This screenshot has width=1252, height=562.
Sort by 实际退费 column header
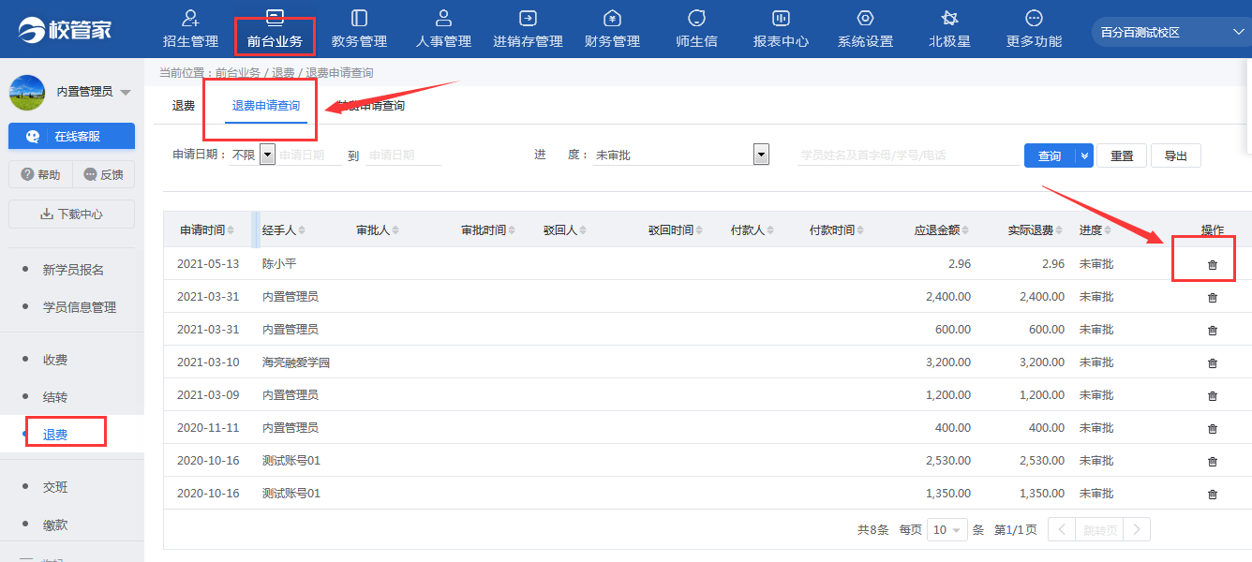1036,229
